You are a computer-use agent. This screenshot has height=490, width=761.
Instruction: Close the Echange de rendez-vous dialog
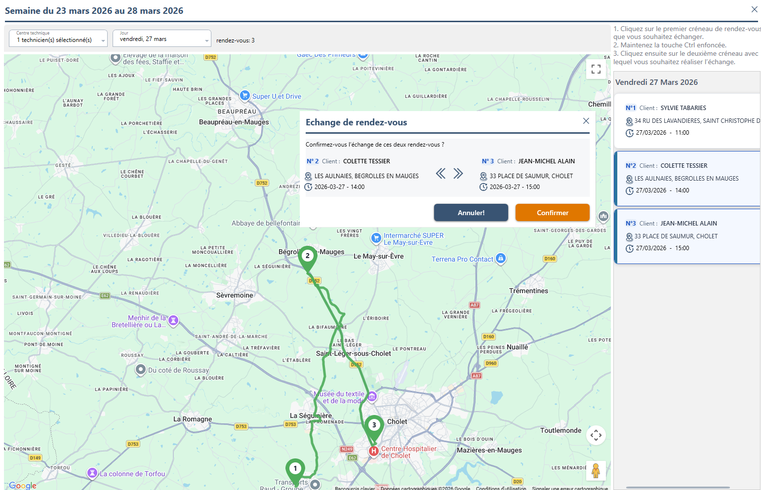[x=586, y=121]
